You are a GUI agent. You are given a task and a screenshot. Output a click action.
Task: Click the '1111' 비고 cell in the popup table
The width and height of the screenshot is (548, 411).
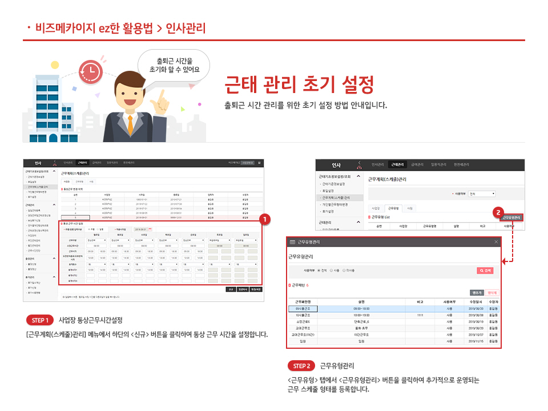[420, 315]
